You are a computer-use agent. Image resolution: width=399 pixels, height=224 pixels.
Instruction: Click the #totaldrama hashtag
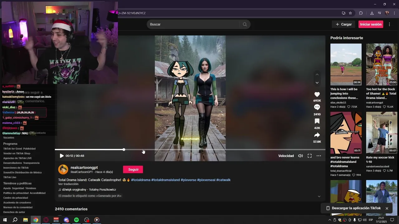141,180
